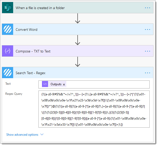Viewport: 158px width, 146px height.
Task: Show advanced options link
Action: tap(22, 135)
